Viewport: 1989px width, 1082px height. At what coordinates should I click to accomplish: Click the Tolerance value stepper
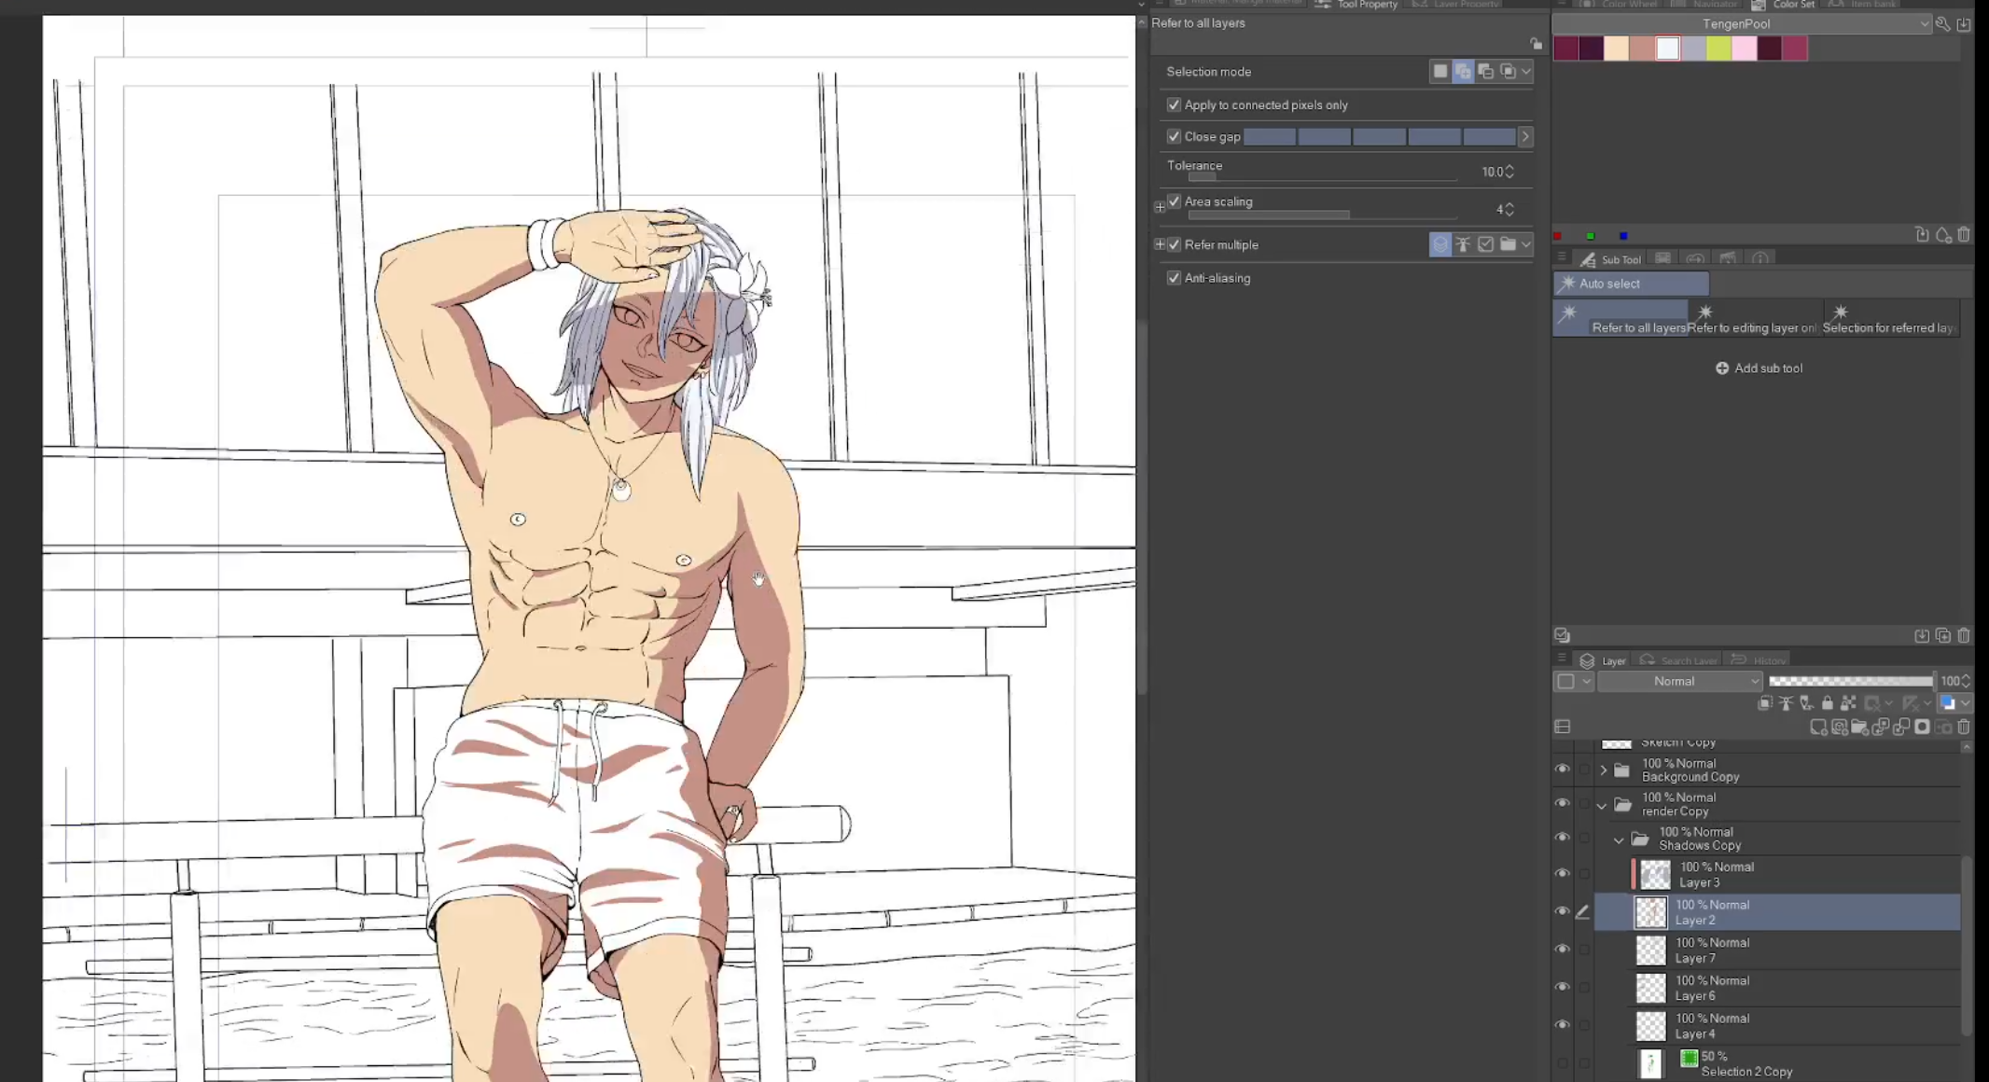(x=1509, y=172)
